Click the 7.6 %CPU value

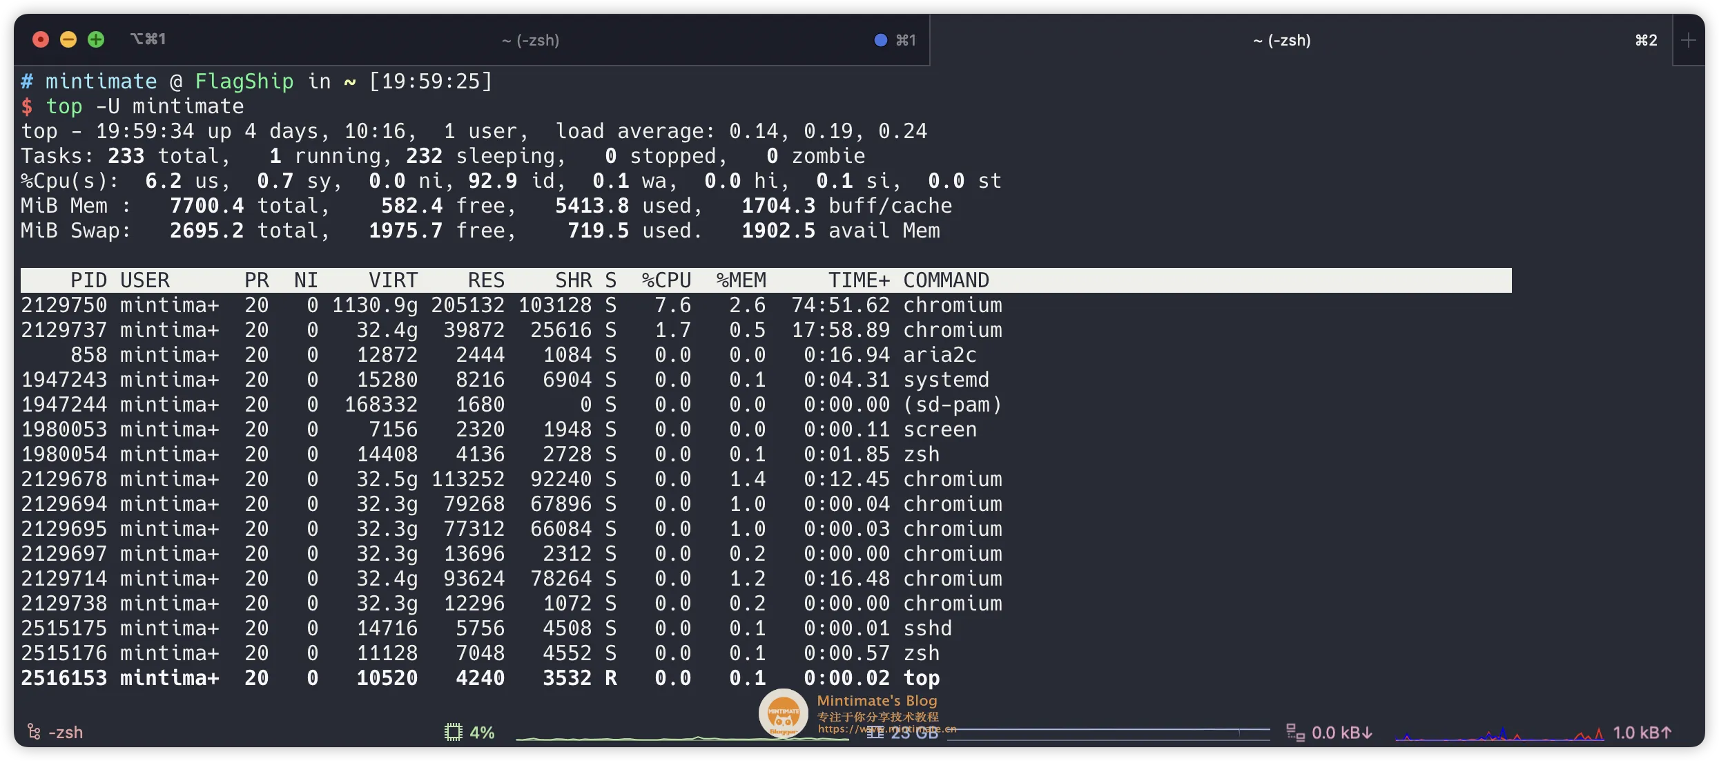pos(672,305)
